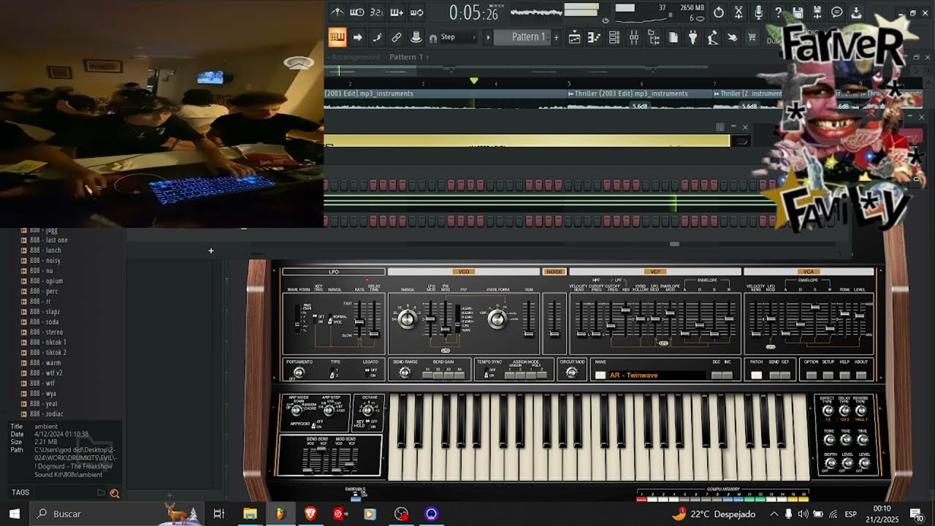
Task: Click the synth SETUP button
Action: [x=828, y=375]
